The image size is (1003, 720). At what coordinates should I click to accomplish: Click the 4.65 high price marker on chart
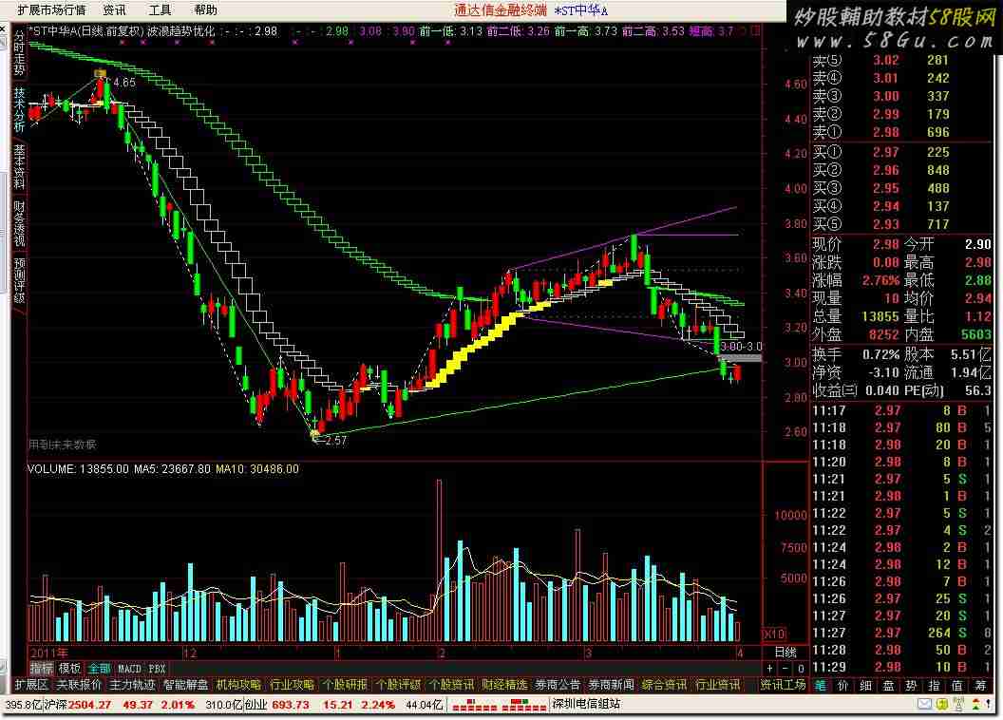(x=123, y=83)
